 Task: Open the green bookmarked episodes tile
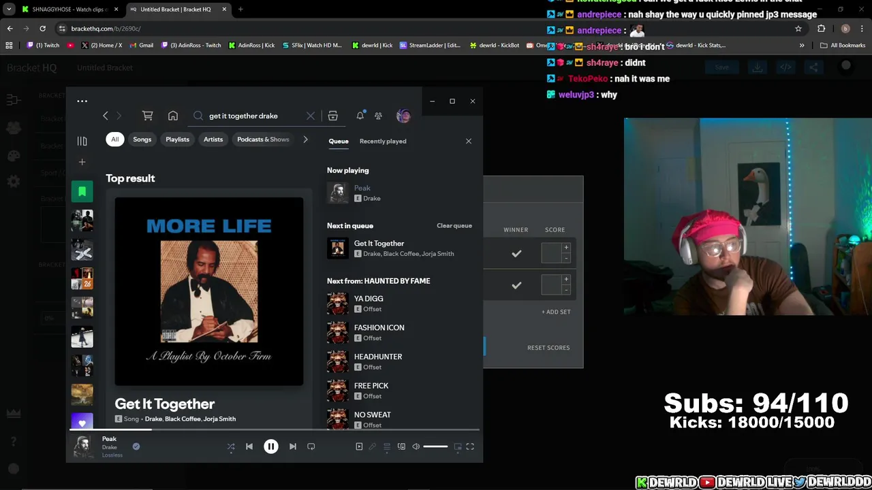pos(82,191)
